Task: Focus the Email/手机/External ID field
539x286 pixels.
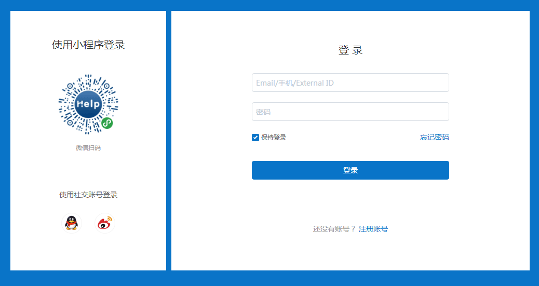Action: (351, 83)
